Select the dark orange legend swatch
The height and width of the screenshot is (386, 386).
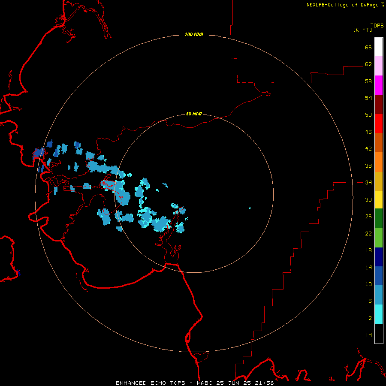[x=379, y=143]
